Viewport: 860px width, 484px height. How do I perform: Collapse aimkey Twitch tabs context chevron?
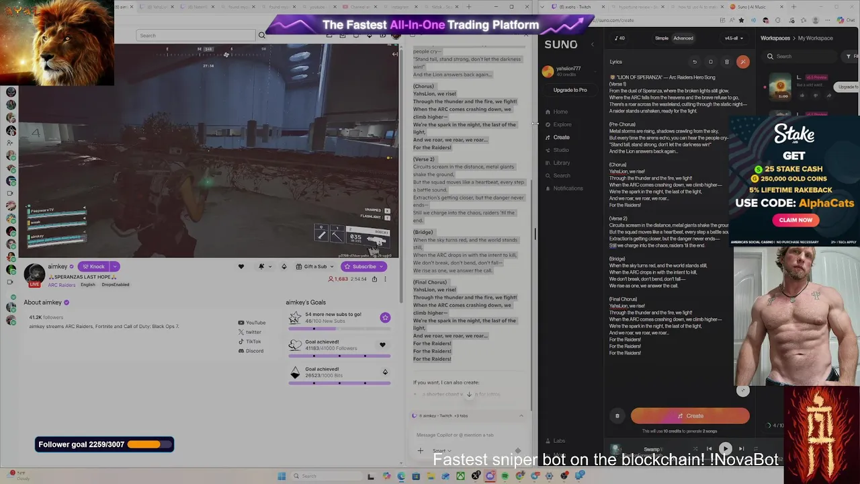tap(521, 416)
